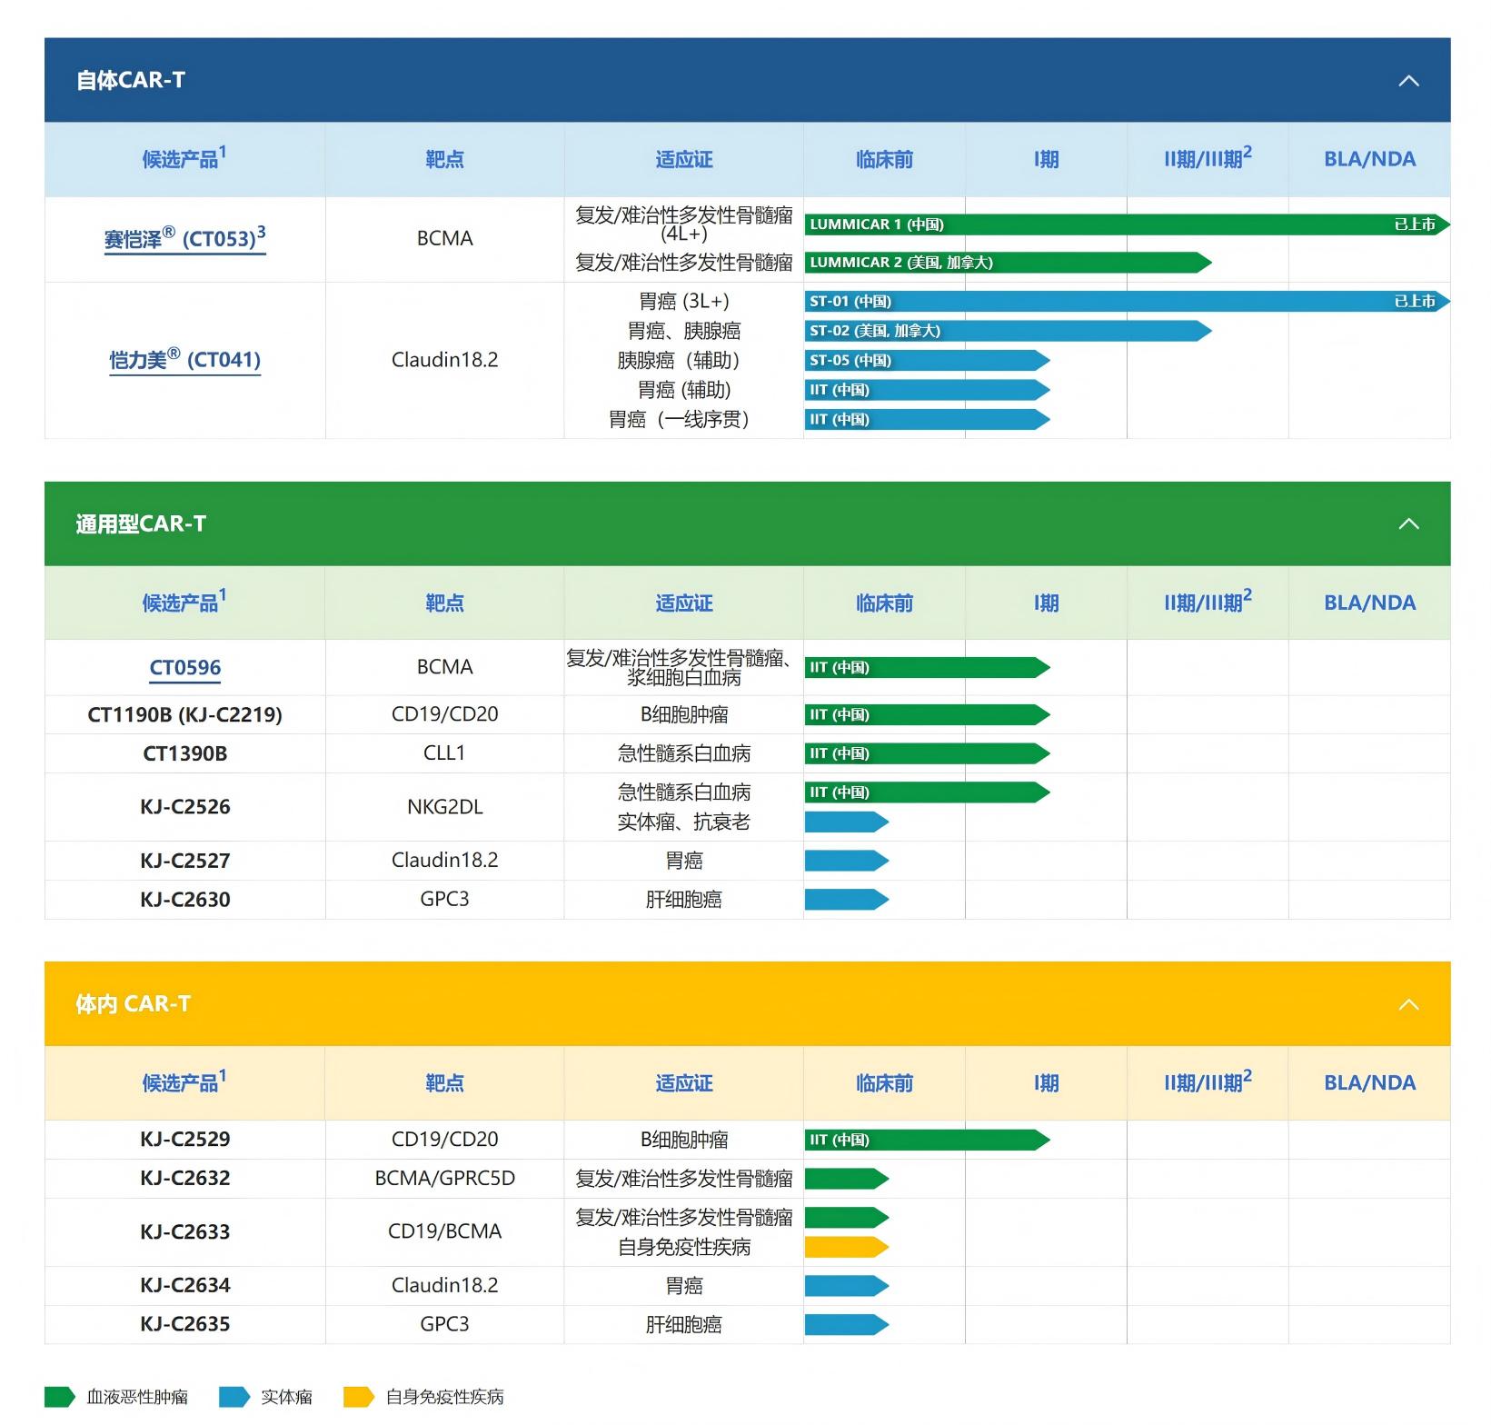The height and width of the screenshot is (1425, 1491).
Task: Click the yellow 自身免疫性疾病 legend arrow
Action: pos(359,1397)
